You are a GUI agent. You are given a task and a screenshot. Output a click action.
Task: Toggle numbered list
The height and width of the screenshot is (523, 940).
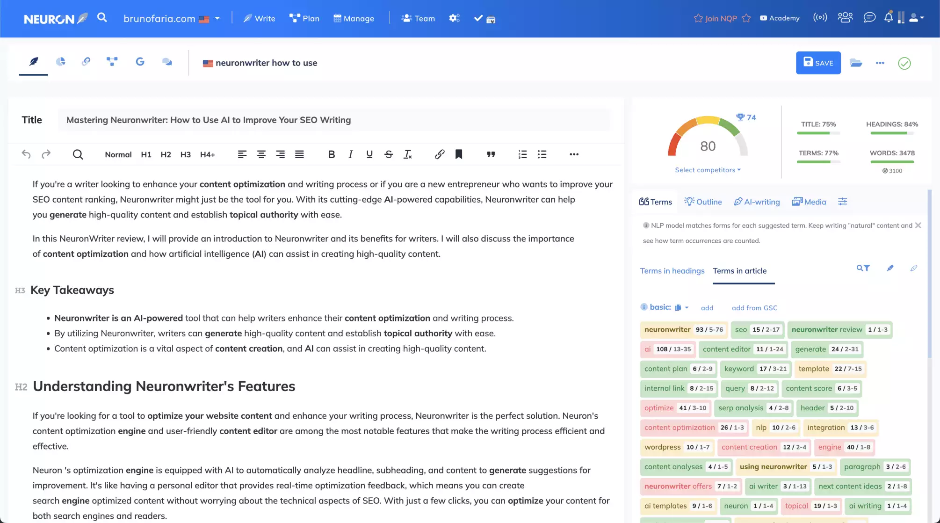pos(522,154)
